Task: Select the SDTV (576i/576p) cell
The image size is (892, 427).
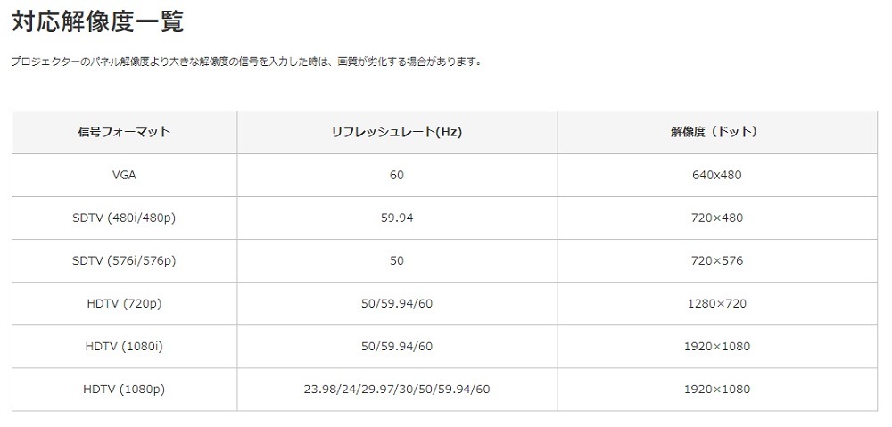Action: coord(124,260)
